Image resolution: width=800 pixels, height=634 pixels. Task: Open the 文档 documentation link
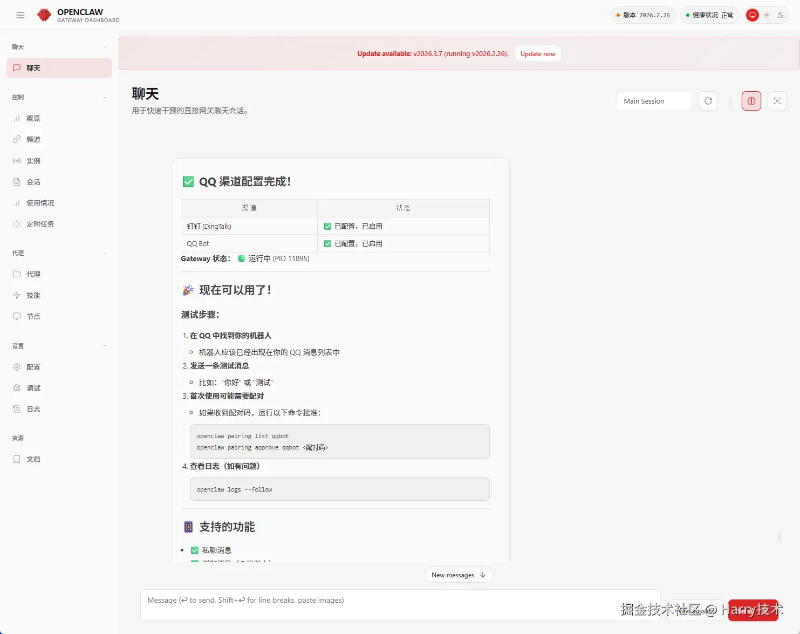(x=33, y=459)
